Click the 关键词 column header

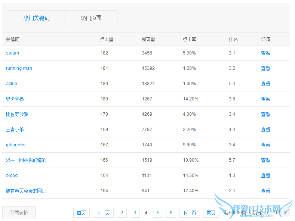13,39
